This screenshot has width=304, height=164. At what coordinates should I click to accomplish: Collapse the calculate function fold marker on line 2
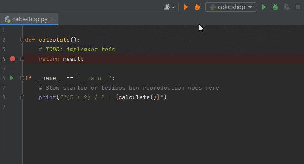pyautogui.click(x=22, y=40)
